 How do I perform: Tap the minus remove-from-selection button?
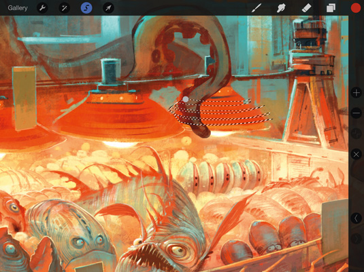(x=356, y=113)
